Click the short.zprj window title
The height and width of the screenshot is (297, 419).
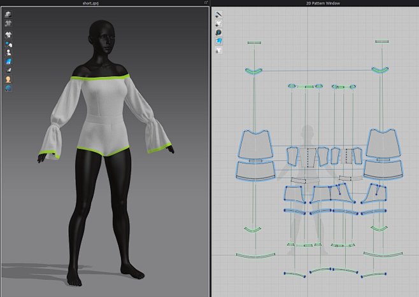[x=104, y=3]
